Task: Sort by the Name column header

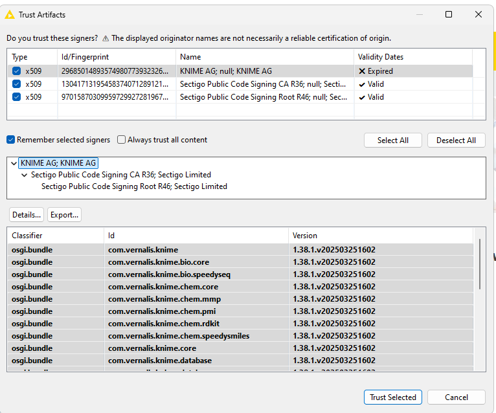Action: [x=265, y=57]
